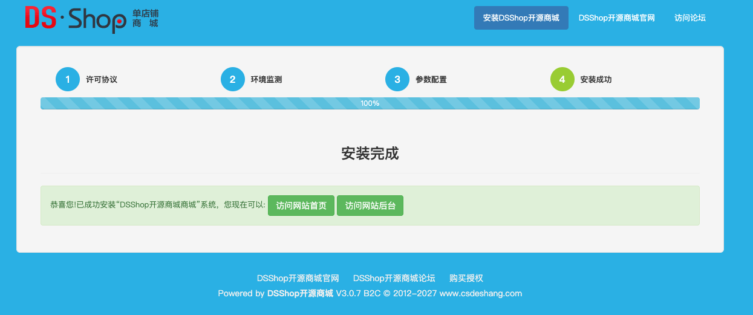
Task: Open footer link DSShop开源商城论坛
Action: tap(394, 278)
